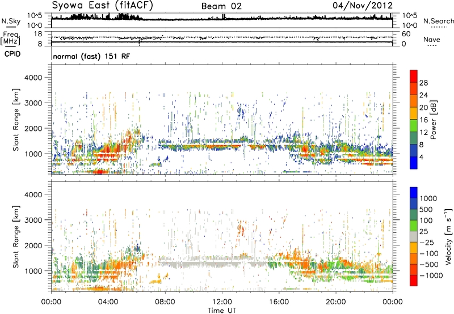
Task: Click the '12:00' time tick label
Action: [222, 302]
